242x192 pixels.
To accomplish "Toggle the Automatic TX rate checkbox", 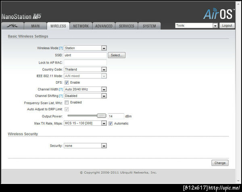I will [111, 123].
